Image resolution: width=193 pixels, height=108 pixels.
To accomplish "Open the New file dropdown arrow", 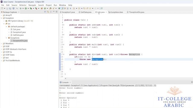I will point(5,8).
